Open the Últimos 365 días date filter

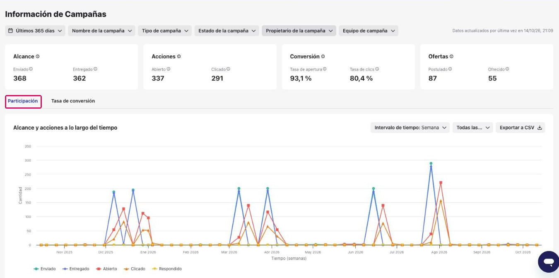[x=35, y=31]
